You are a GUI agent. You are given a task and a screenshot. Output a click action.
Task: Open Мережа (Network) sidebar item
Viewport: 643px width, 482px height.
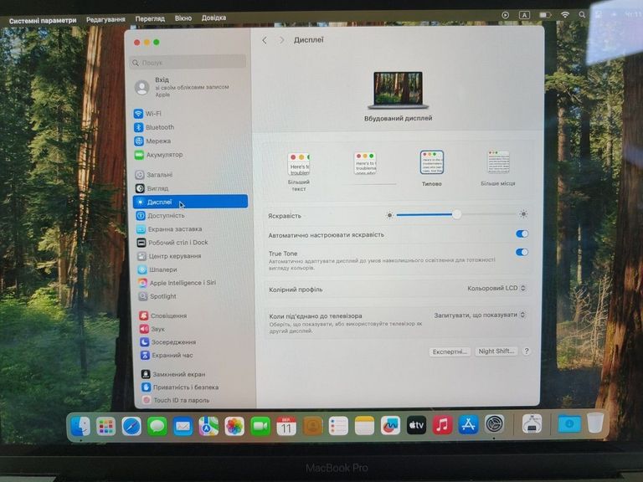(152, 141)
